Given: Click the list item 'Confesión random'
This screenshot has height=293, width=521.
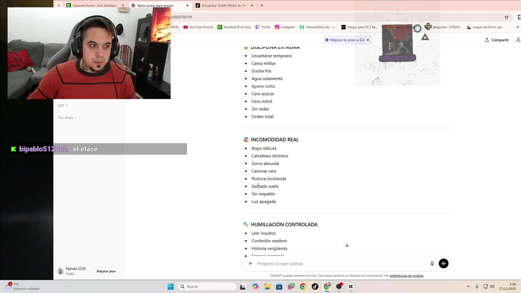Looking at the screenshot, I should coord(269,241).
